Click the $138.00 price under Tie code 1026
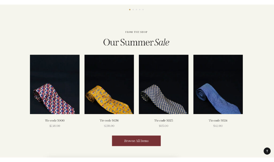This screenshot has width=274, height=162. pos(109,126)
